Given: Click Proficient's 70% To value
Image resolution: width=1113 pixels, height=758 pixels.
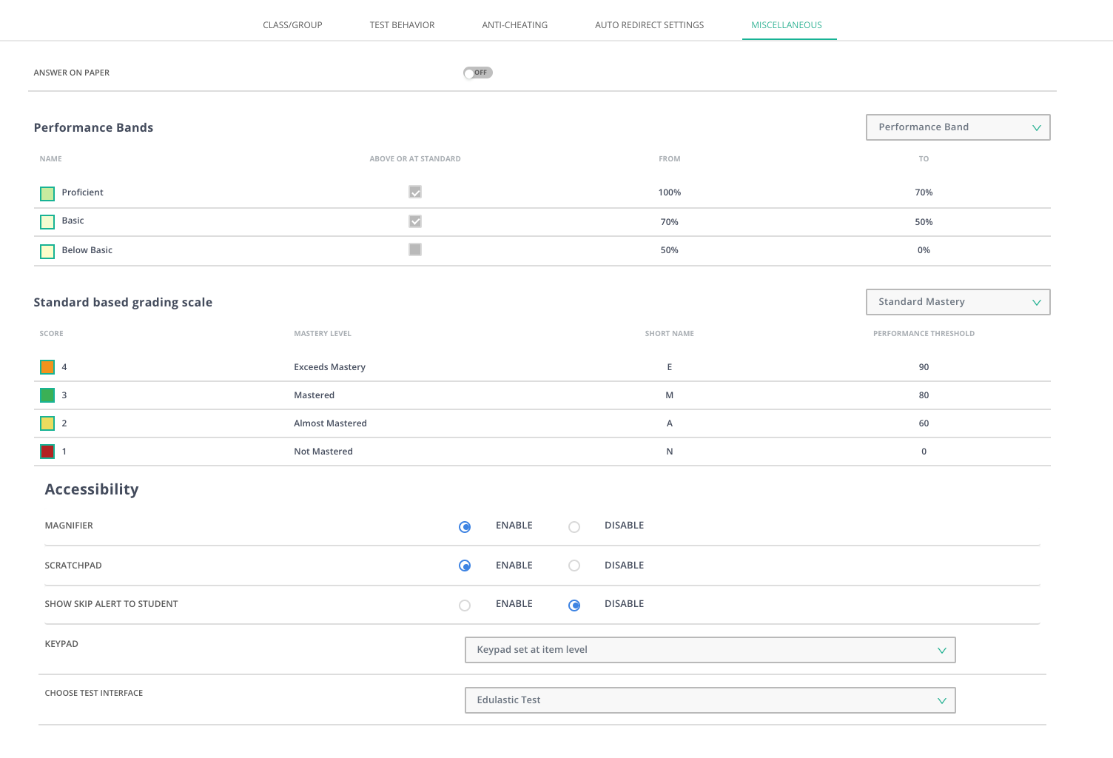Looking at the screenshot, I should pyautogui.click(x=924, y=192).
